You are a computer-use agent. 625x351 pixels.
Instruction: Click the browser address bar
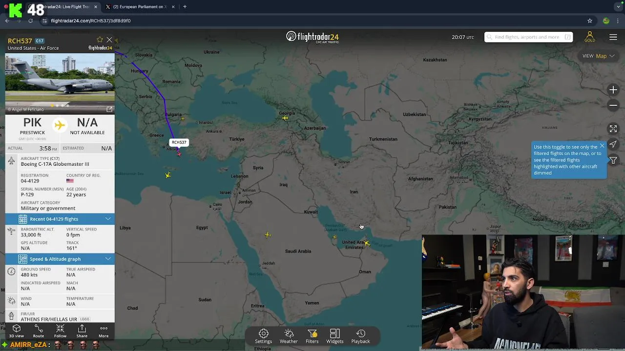click(x=312, y=21)
